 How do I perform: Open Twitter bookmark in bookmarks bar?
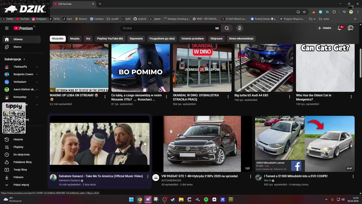click(8, 19)
